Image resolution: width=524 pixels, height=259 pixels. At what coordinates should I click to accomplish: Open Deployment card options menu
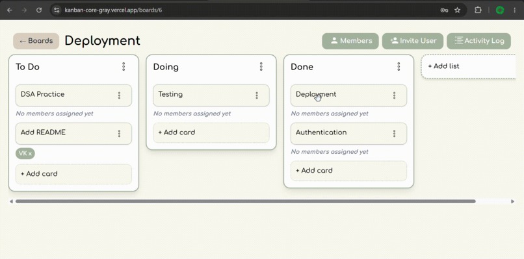tap(395, 95)
